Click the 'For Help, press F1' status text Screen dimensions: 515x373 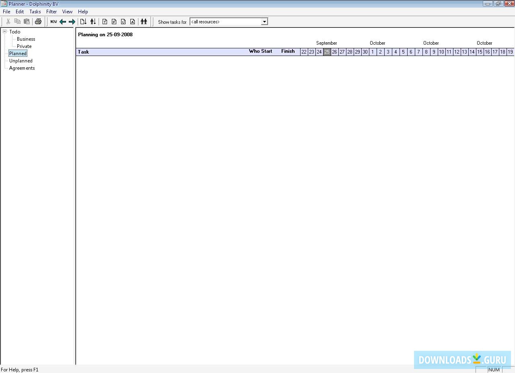click(x=20, y=369)
